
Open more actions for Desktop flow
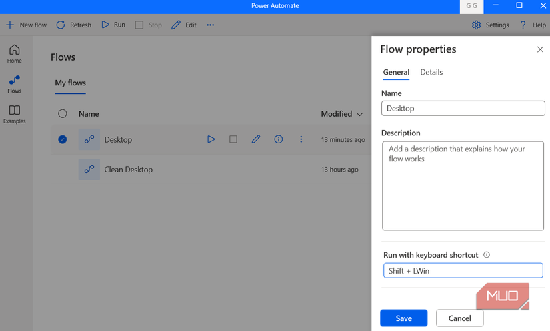pyautogui.click(x=301, y=139)
